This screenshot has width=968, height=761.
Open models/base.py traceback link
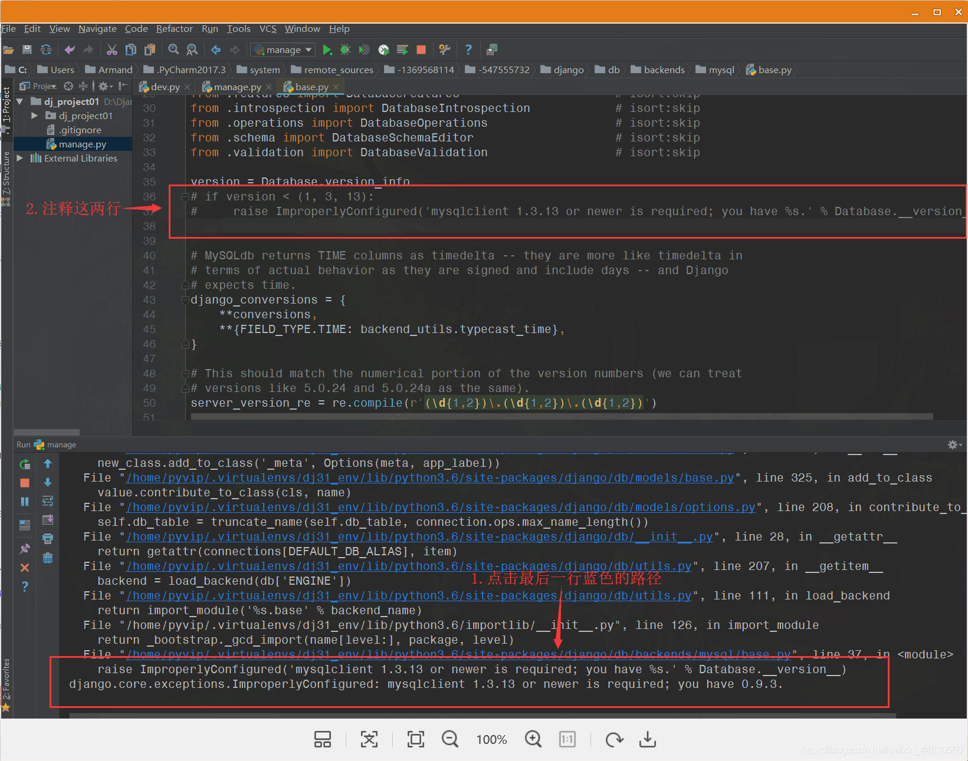(x=430, y=478)
